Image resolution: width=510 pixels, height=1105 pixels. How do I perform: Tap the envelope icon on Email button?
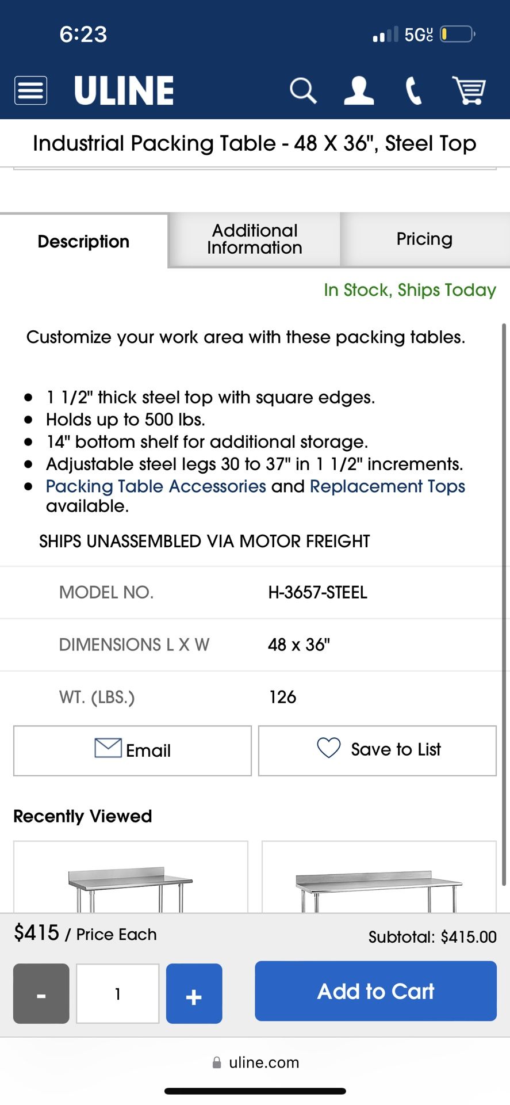point(108,748)
